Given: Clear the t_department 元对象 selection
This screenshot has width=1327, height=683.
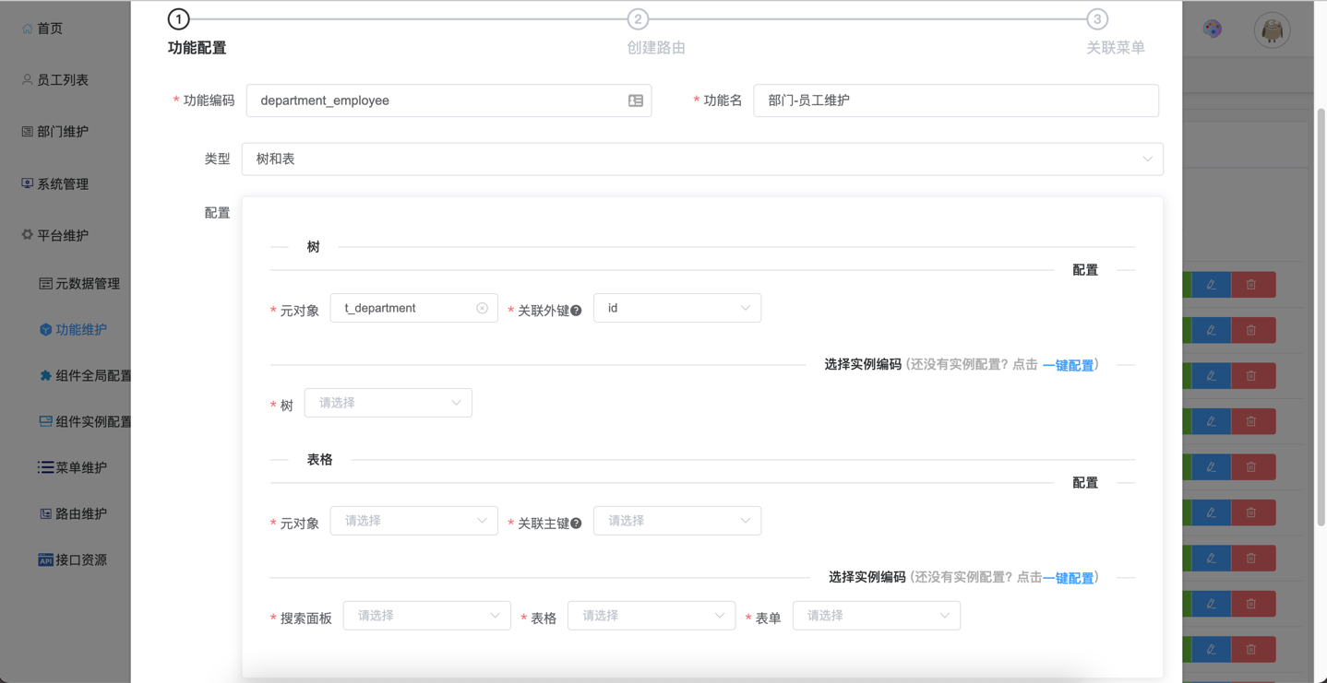Looking at the screenshot, I should click(x=482, y=308).
